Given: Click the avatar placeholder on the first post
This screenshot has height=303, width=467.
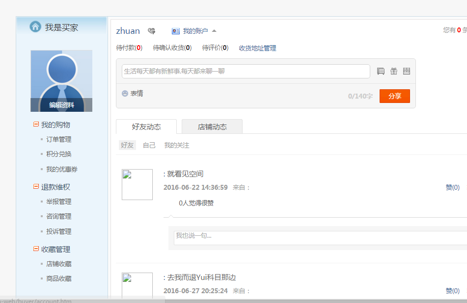Looking at the screenshot, I should 137,184.
